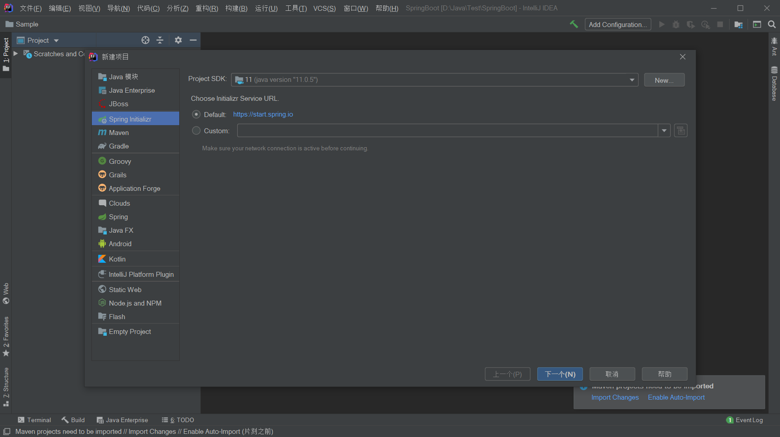Click the Run with Coverage icon
This screenshot has width=780, height=437.
(690, 24)
